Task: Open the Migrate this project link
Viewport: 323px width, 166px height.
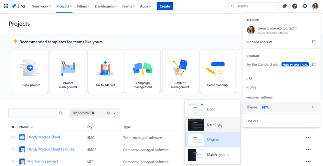Action: tap(43, 161)
